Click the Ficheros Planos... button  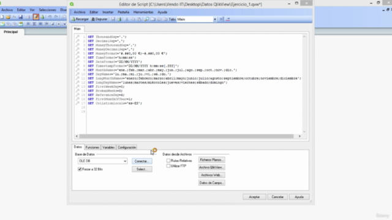click(x=211, y=159)
